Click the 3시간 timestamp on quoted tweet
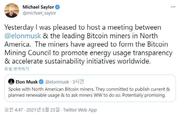 coord(77,82)
